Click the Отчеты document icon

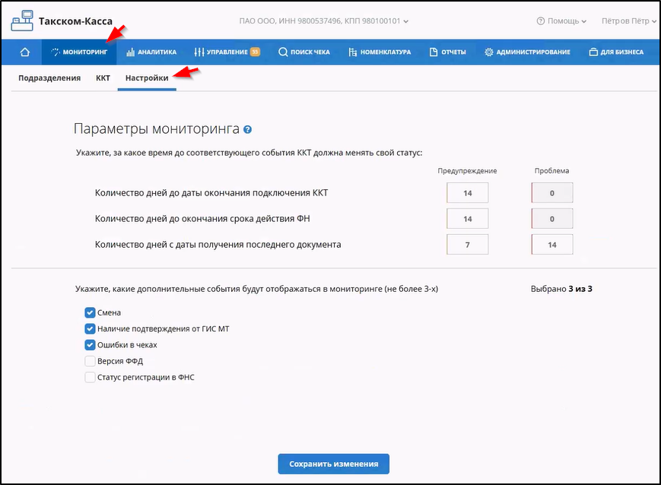tap(434, 52)
